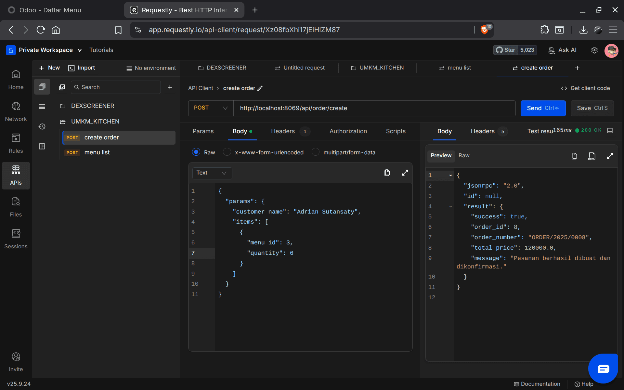The width and height of the screenshot is (624, 390).
Task: Switch to the Untitled request tab
Action: [300, 68]
